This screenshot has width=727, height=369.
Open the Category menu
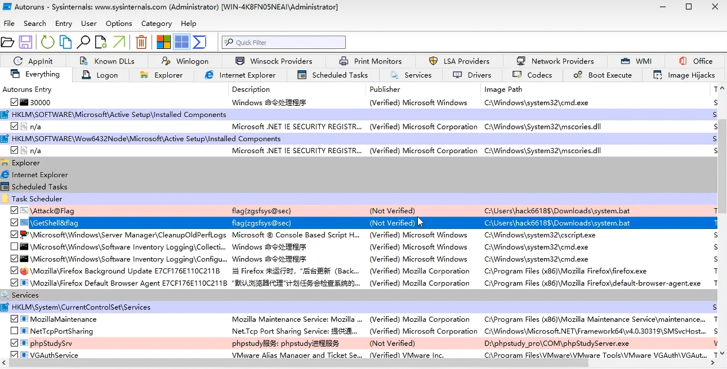[x=157, y=24]
